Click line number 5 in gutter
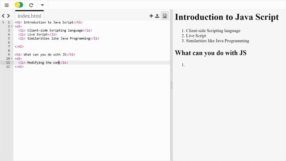The image size is (286, 161). pyautogui.click(x=9, y=38)
